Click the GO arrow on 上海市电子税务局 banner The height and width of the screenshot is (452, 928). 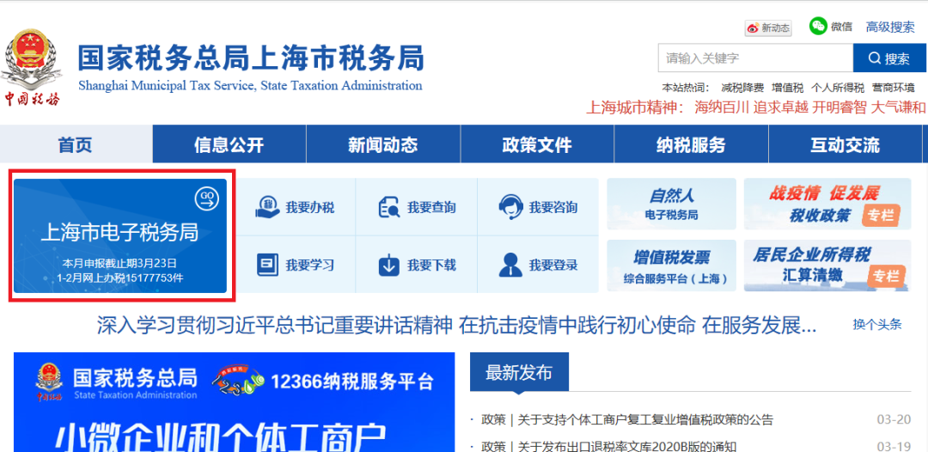[207, 199]
